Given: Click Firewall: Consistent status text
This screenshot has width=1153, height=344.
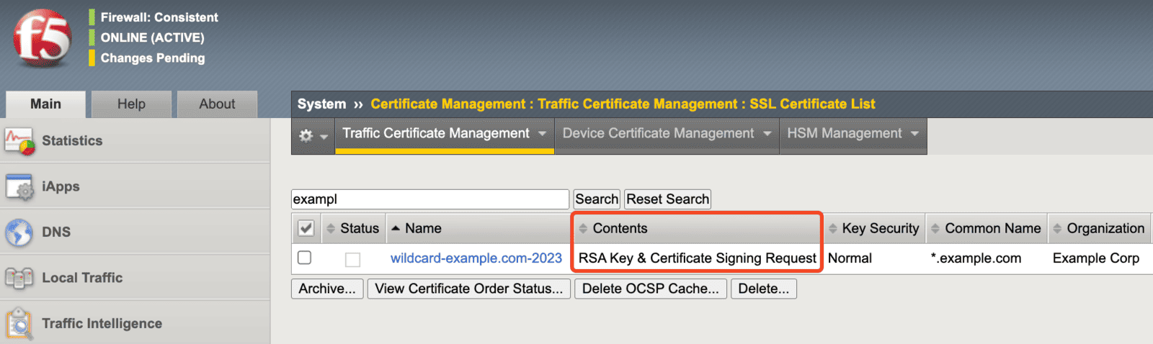Looking at the screenshot, I should point(159,17).
